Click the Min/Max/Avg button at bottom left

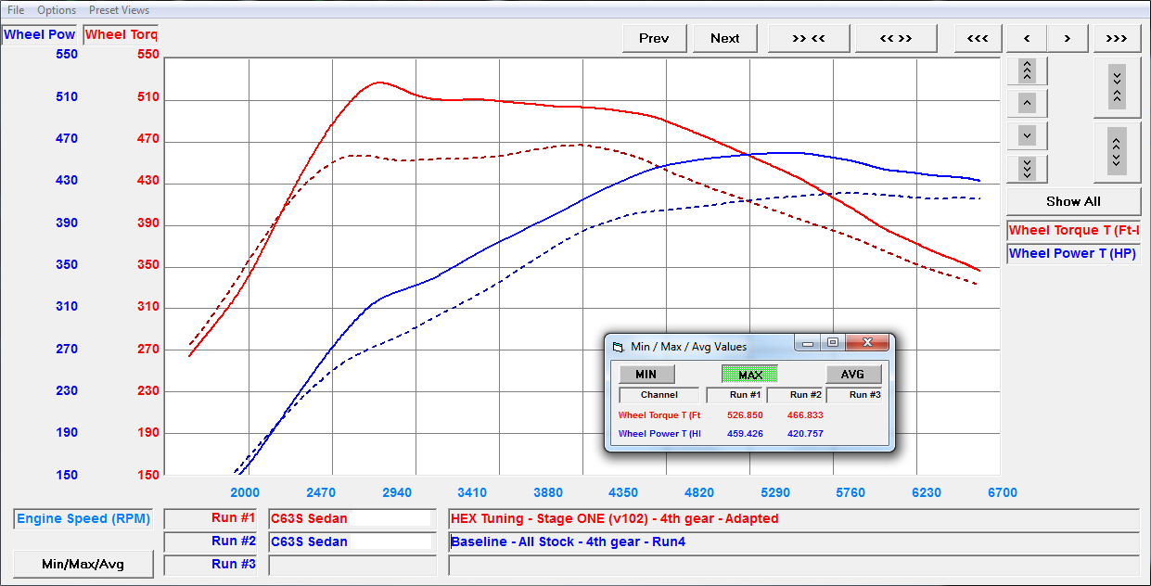coord(83,564)
